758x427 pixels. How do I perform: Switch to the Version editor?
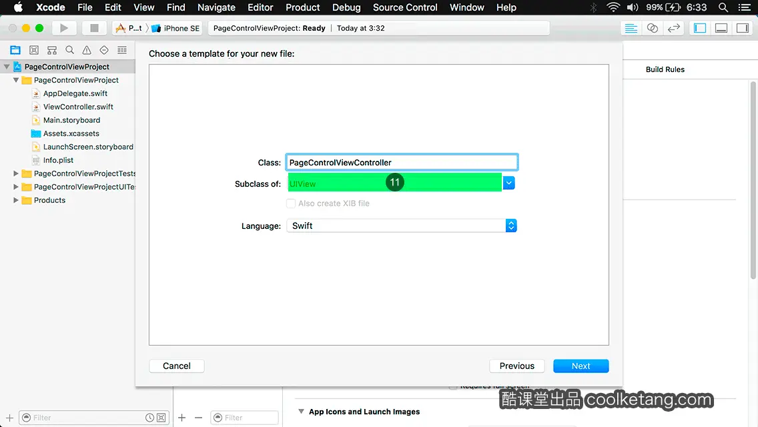673,28
